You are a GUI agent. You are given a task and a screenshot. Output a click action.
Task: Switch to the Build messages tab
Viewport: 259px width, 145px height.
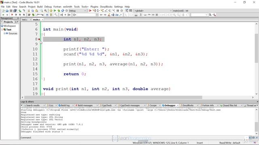point(85,106)
